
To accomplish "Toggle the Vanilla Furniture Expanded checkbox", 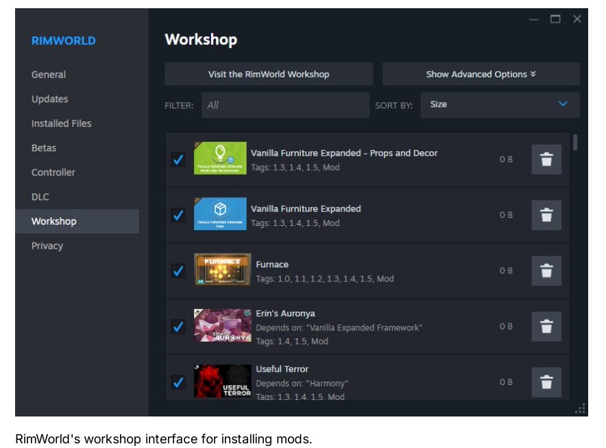I will pyautogui.click(x=178, y=214).
